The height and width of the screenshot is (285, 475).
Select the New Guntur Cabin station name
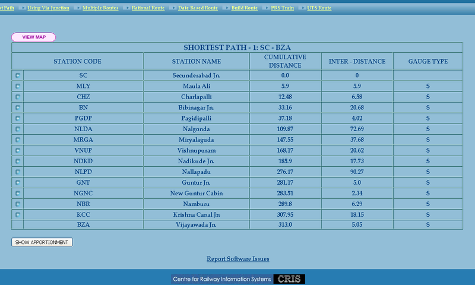197,193
